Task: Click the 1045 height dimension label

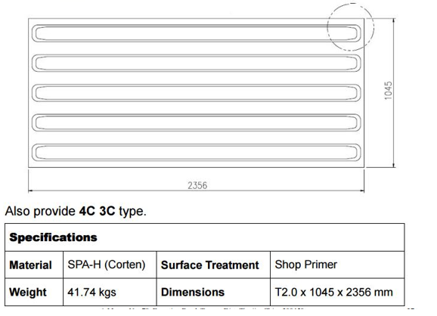Action: coord(388,91)
